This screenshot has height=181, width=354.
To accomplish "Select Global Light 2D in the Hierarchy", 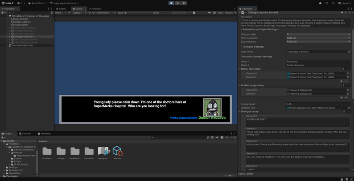I will (22, 22).
